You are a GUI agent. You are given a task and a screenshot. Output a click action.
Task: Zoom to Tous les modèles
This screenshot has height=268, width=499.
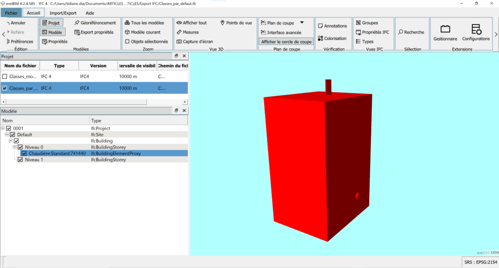point(144,23)
